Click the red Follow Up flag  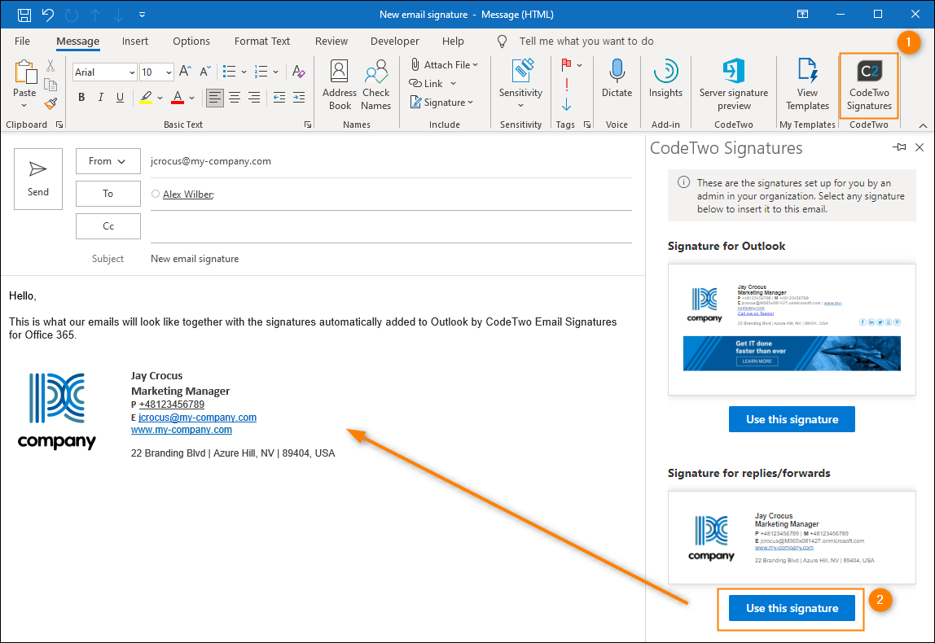pos(567,64)
